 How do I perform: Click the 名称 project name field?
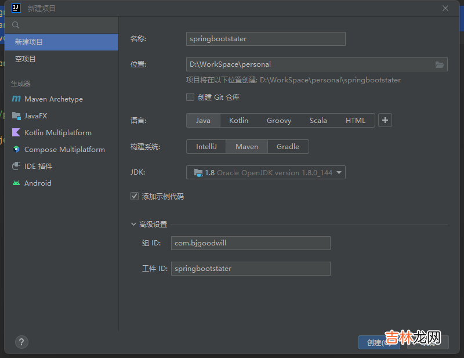coord(266,39)
